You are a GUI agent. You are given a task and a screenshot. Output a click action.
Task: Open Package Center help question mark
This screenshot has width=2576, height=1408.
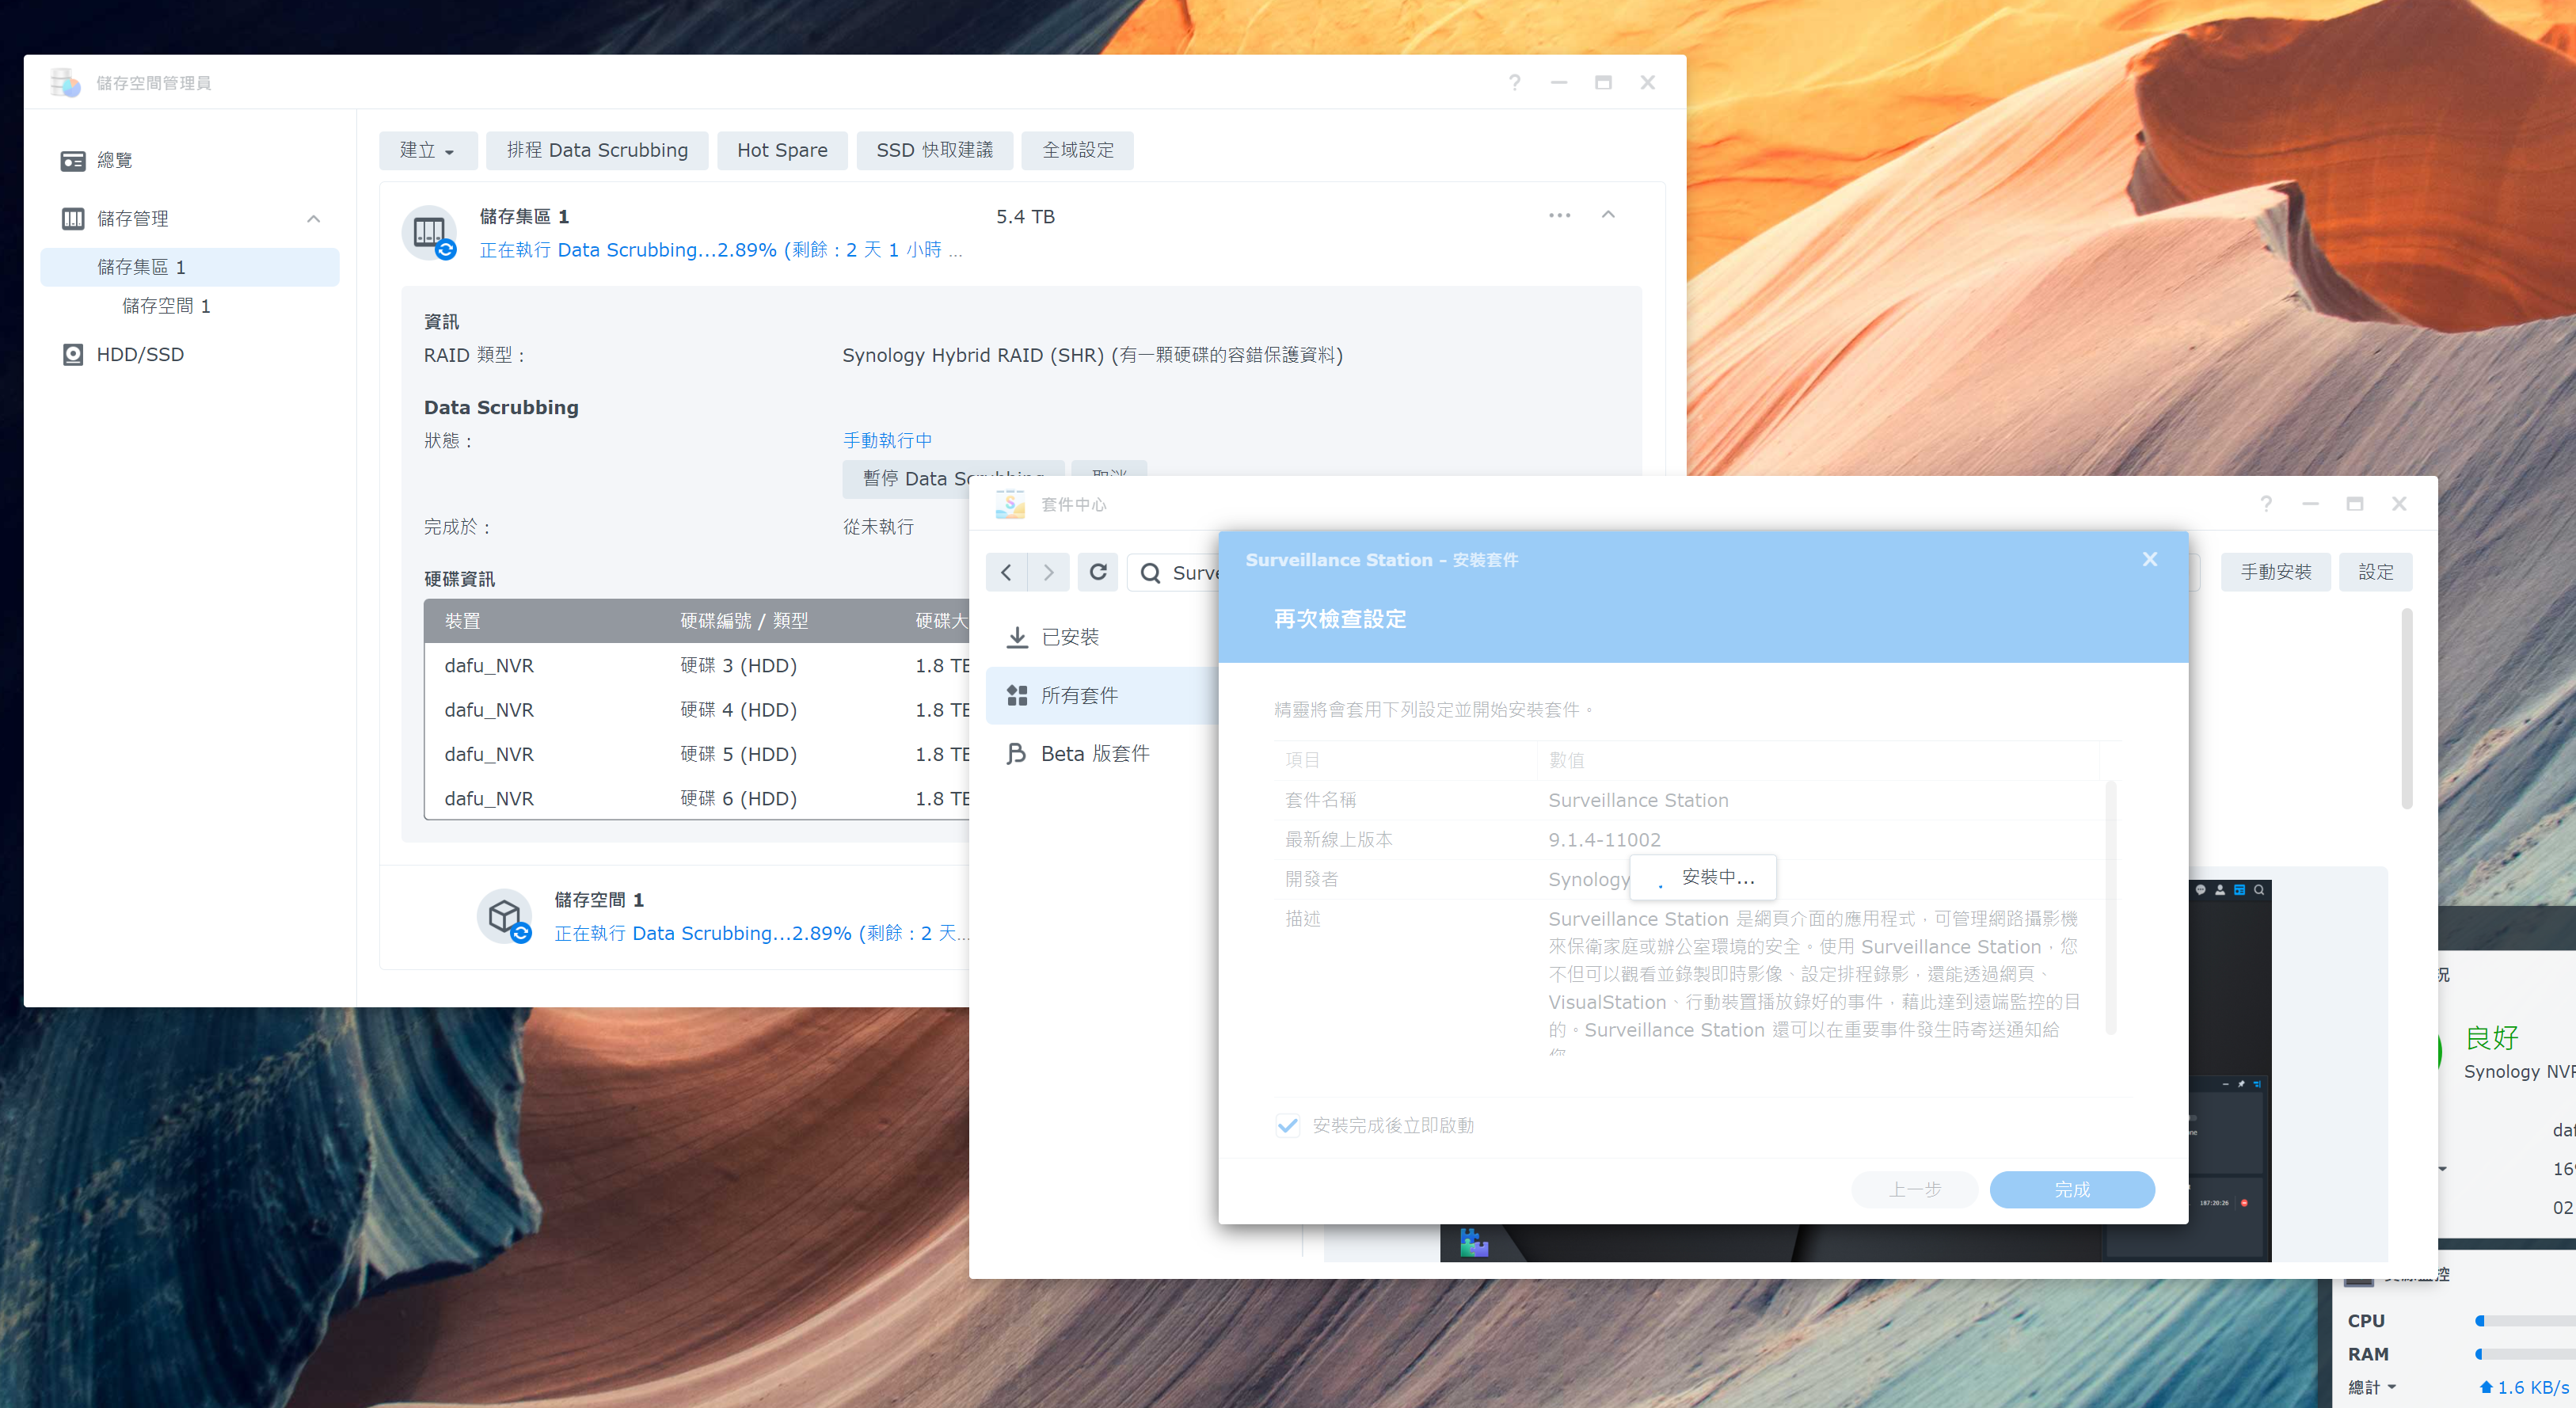point(2266,504)
